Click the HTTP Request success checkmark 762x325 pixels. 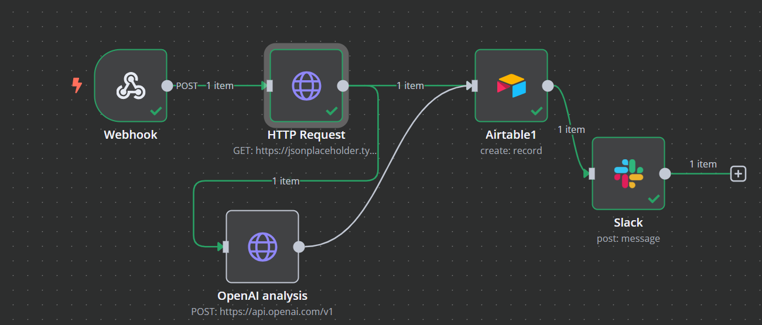pyautogui.click(x=332, y=111)
